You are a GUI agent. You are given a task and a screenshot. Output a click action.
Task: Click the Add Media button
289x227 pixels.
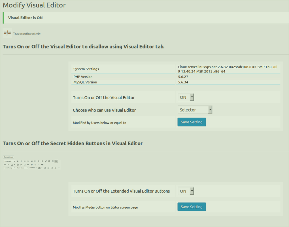click(x=8, y=157)
